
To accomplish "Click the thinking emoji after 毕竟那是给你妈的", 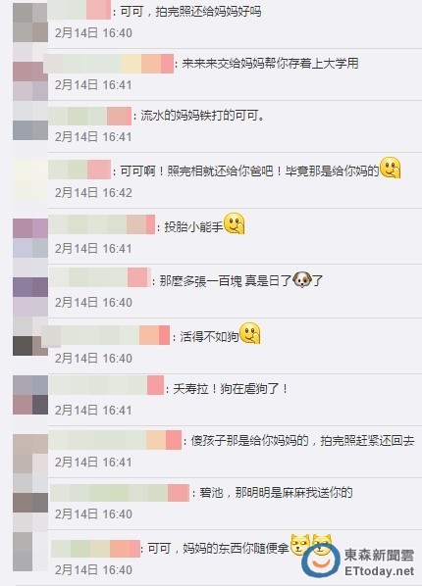I will (x=391, y=168).
